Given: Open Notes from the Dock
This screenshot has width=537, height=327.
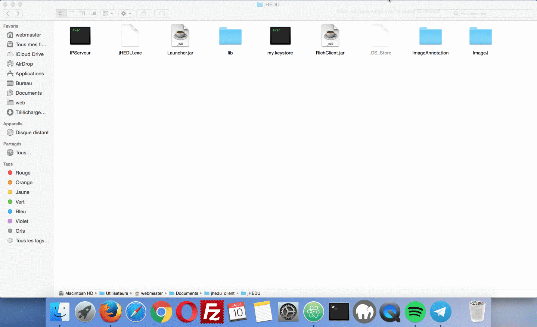Looking at the screenshot, I should pos(263,312).
